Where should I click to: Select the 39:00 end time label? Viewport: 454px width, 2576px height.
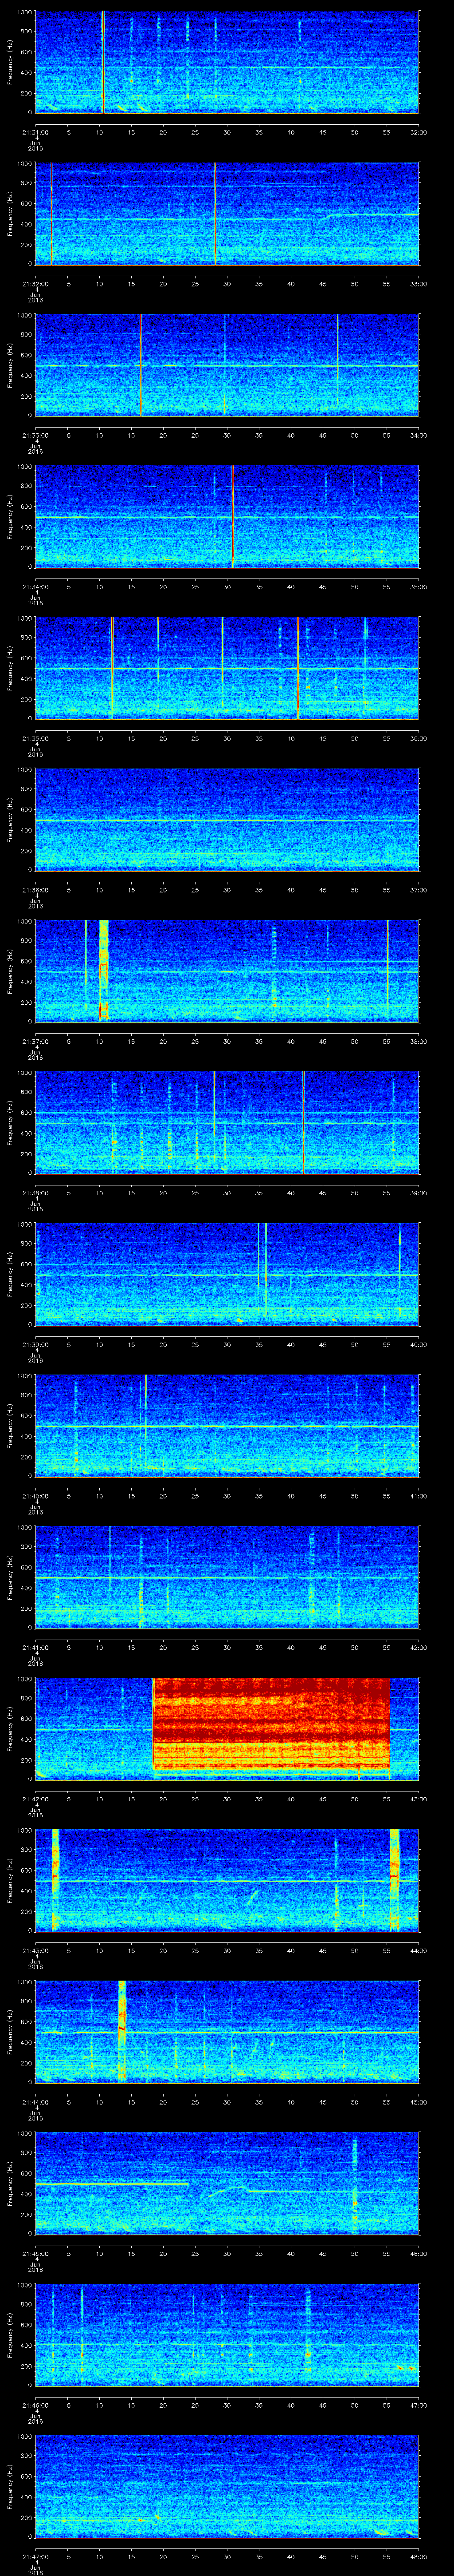(418, 1193)
